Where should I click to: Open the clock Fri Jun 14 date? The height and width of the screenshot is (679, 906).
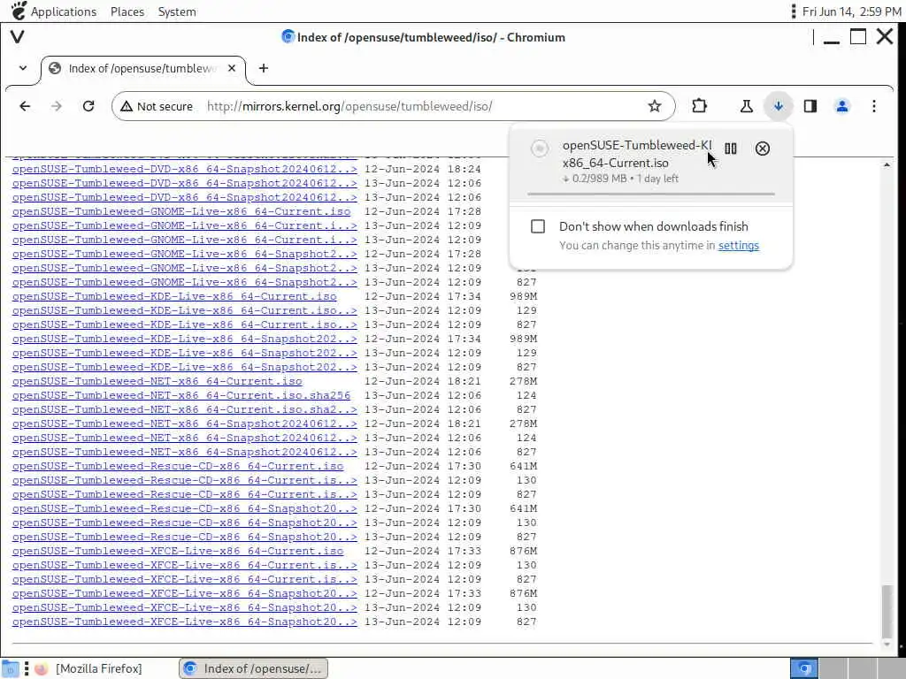[x=851, y=11]
